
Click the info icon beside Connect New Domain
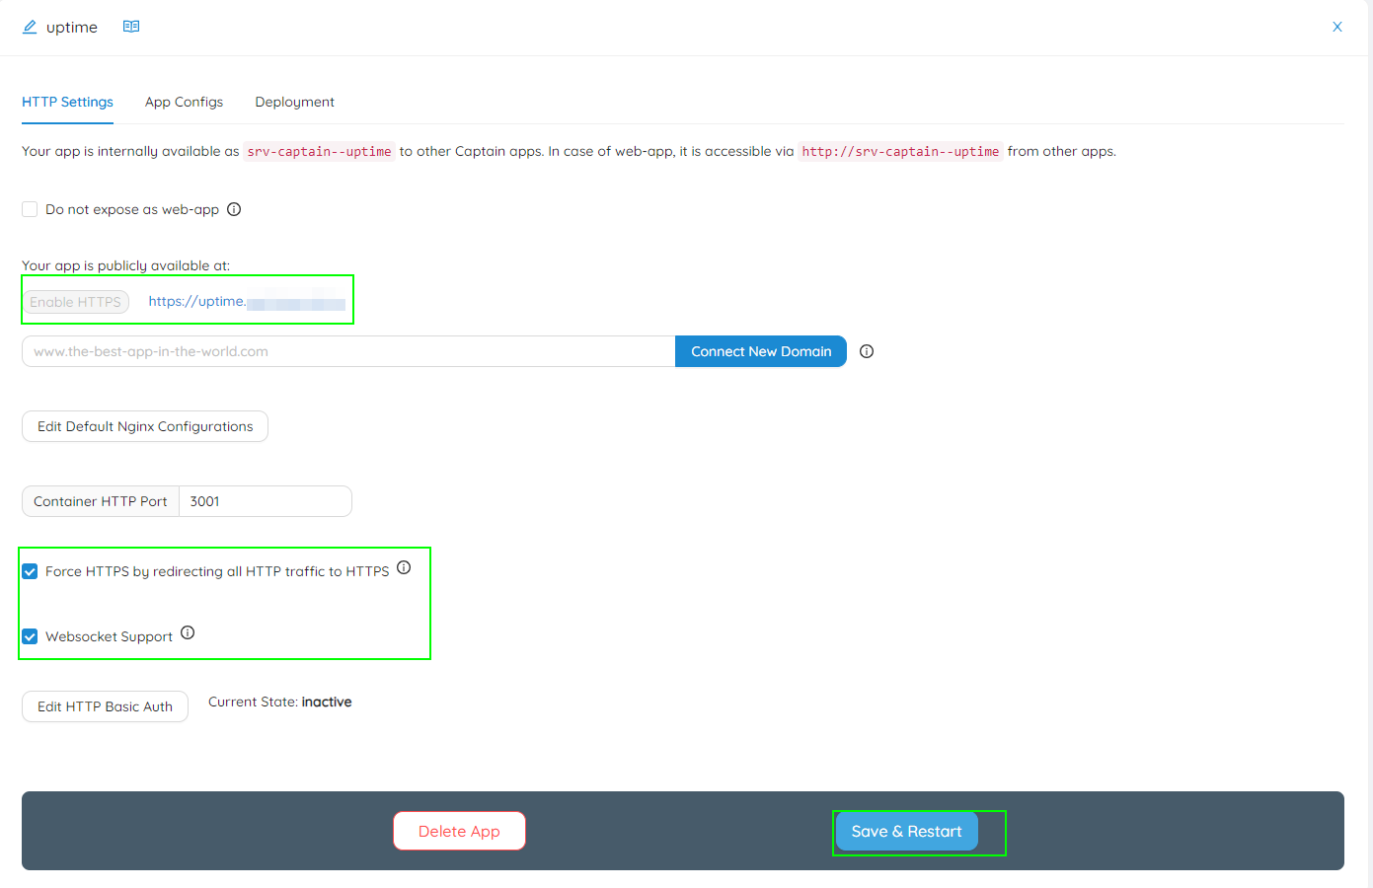[x=866, y=351]
